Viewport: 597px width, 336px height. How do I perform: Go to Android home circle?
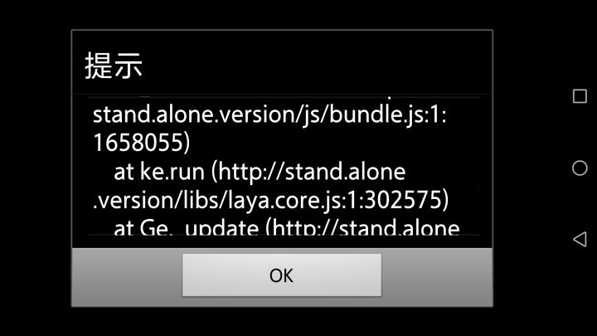coord(580,168)
